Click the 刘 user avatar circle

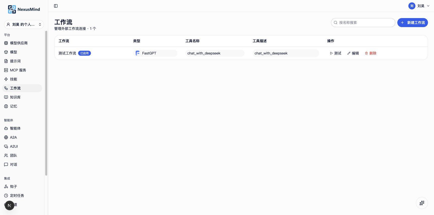click(412, 6)
